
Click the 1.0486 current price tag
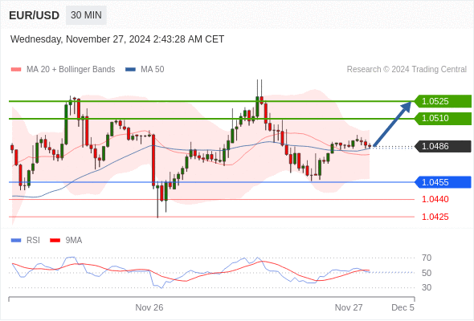pyautogui.click(x=443, y=146)
